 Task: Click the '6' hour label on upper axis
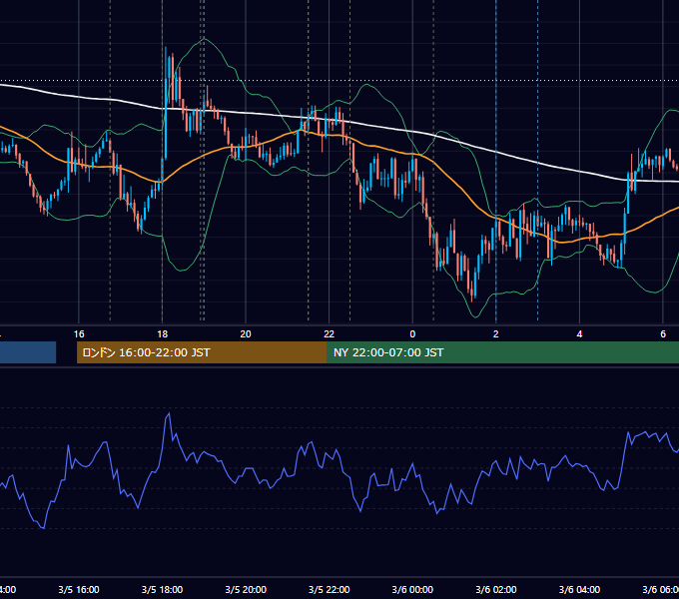point(663,334)
